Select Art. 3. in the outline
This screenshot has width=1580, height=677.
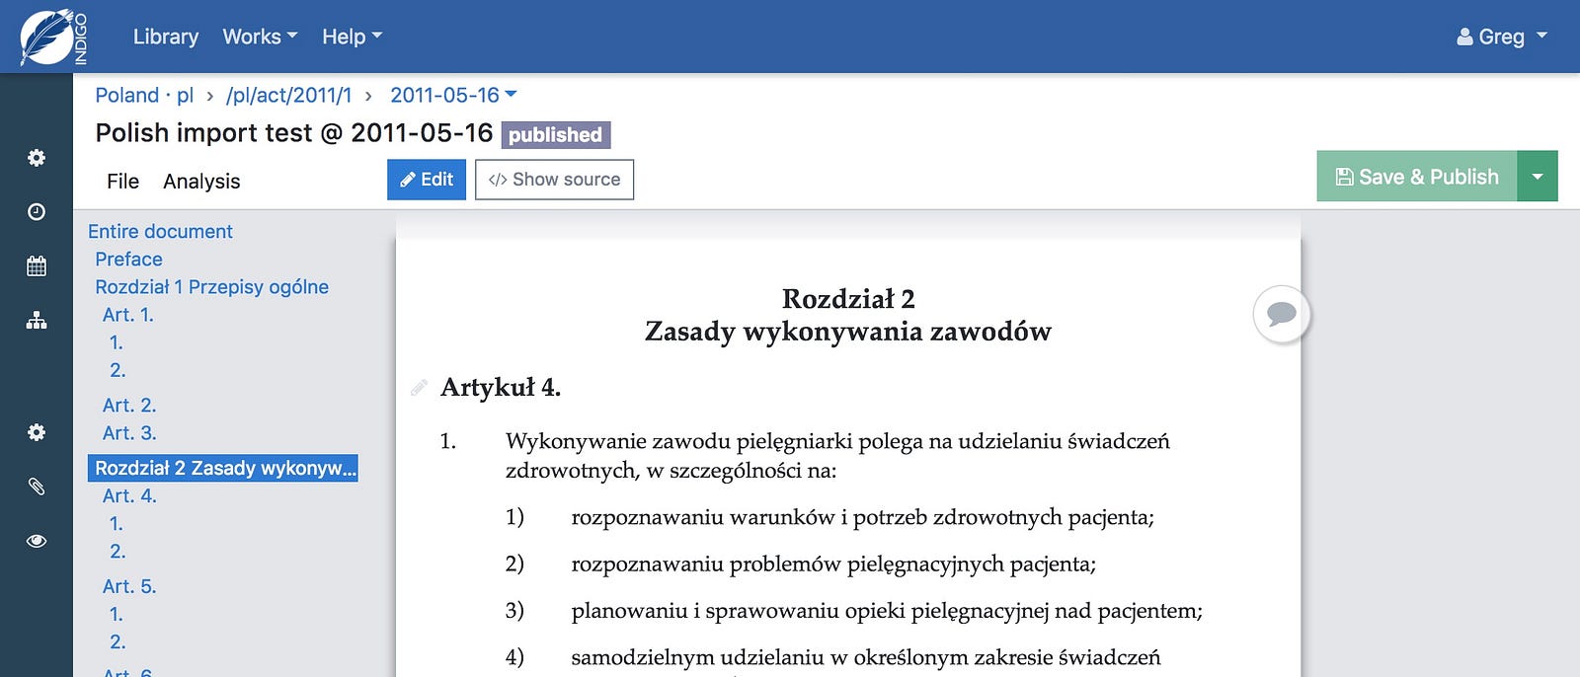[x=129, y=432]
